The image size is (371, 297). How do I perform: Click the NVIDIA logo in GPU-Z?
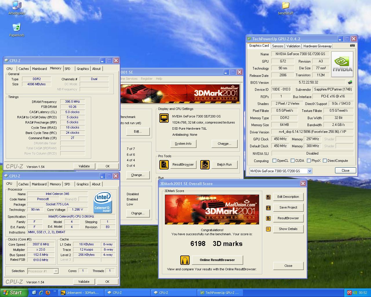pyautogui.click(x=342, y=64)
